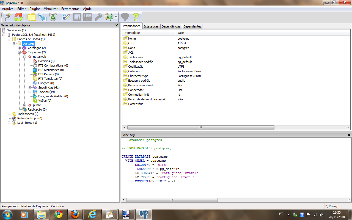
Task: Close the Painel SQL panel
Action: pos(349,135)
